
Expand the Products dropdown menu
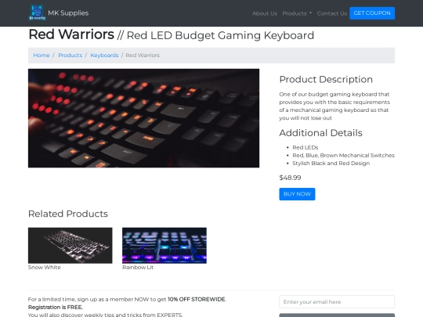coord(297,13)
